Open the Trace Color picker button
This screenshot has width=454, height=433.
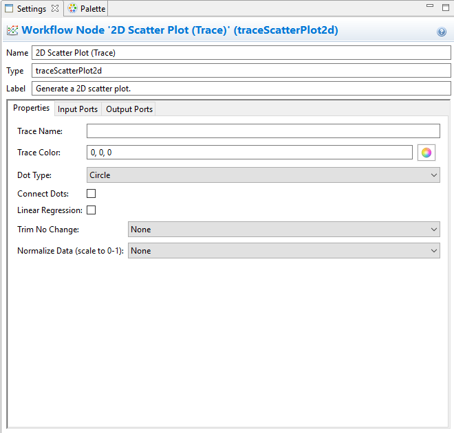pos(426,153)
